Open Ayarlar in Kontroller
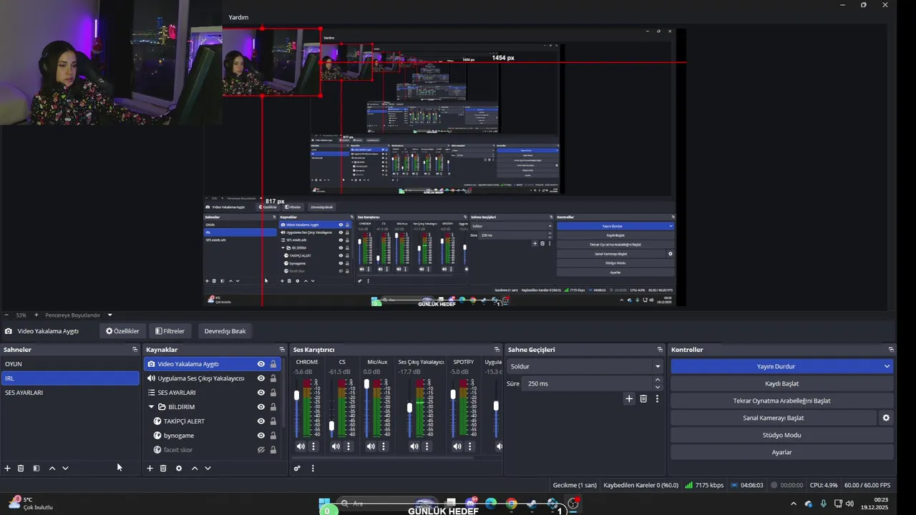The width and height of the screenshot is (916, 515). coord(781,452)
